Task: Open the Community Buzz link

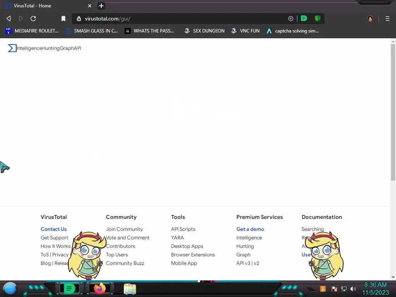Action: 125,263
